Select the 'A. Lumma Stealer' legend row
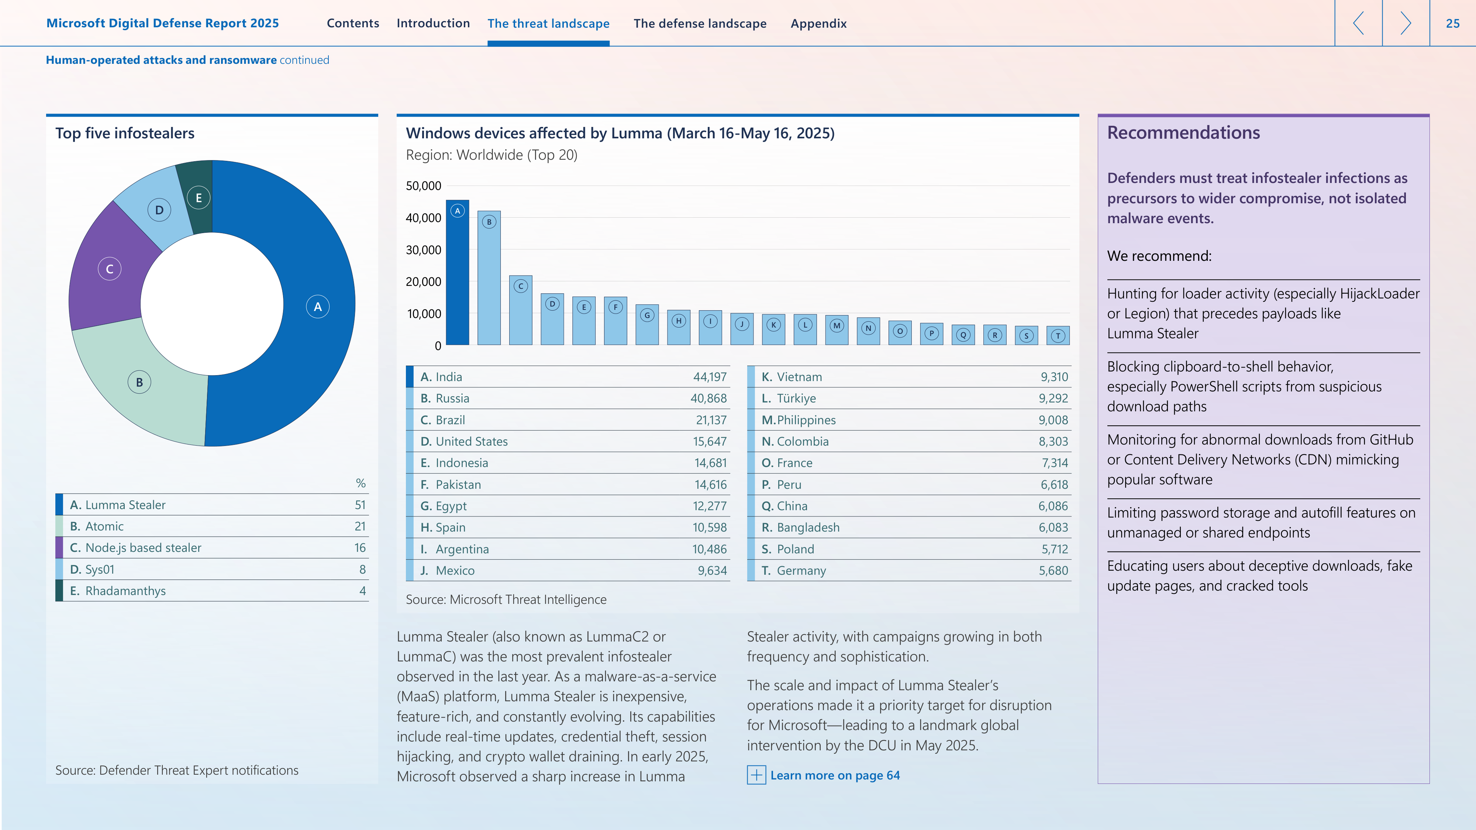 pyautogui.click(x=212, y=505)
